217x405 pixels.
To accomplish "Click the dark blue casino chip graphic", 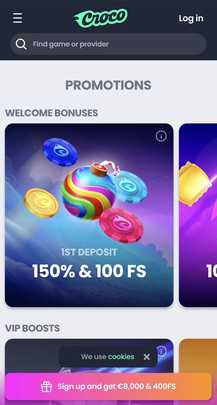I will tap(60, 152).
